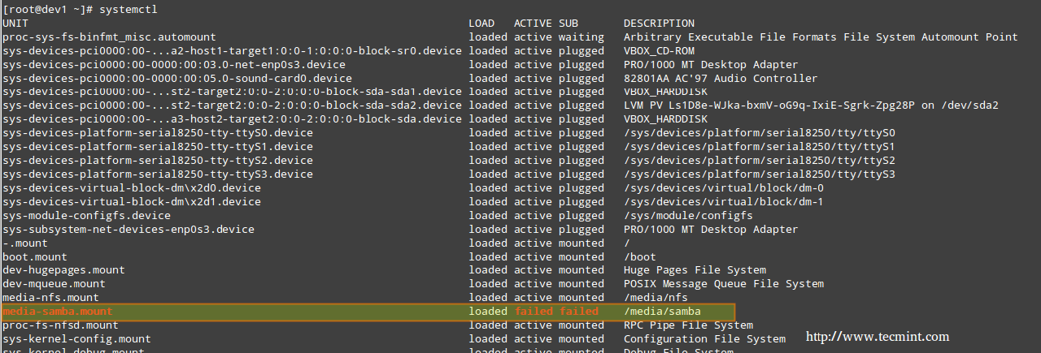Click the /media/samba description path
This screenshot has height=353, width=1041.
tap(662, 312)
